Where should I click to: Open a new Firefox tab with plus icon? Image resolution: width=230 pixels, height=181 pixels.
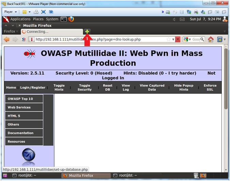[87, 31]
